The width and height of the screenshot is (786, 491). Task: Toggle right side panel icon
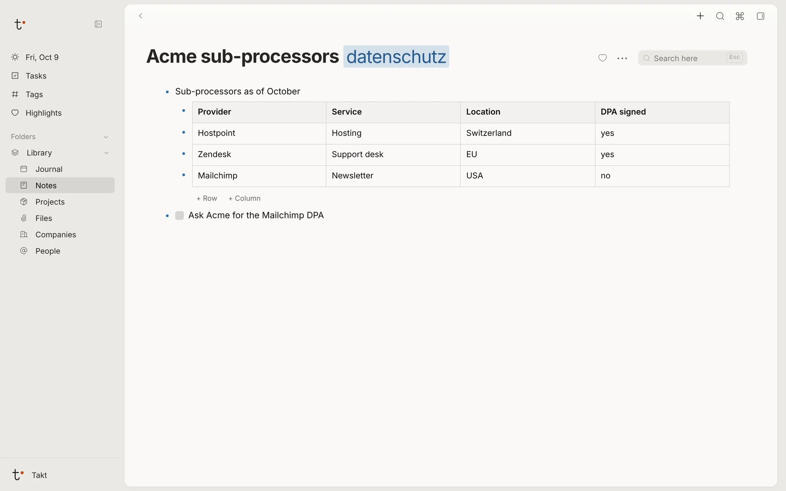coord(760,16)
